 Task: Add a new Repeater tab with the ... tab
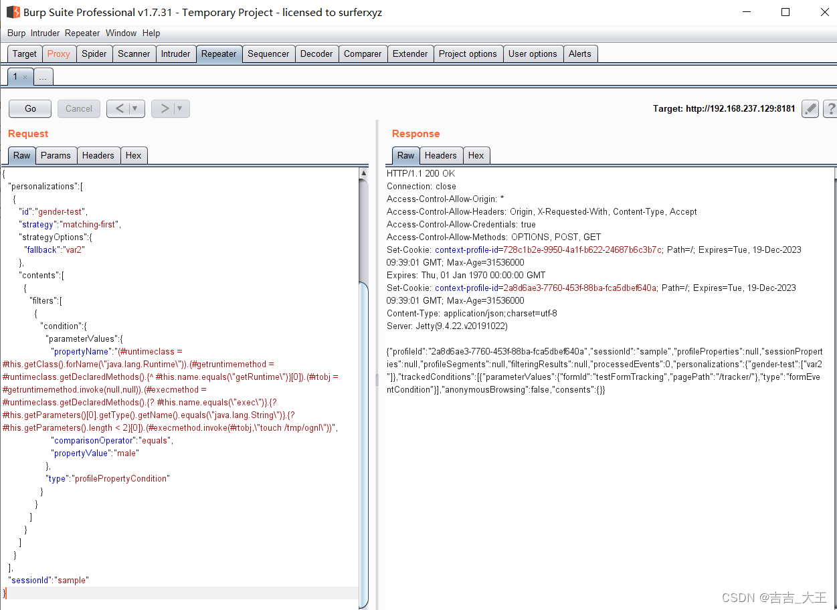pos(43,78)
